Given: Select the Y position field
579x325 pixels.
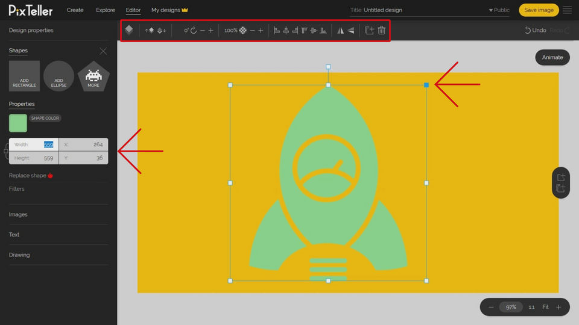Looking at the screenshot, I should tap(83, 158).
